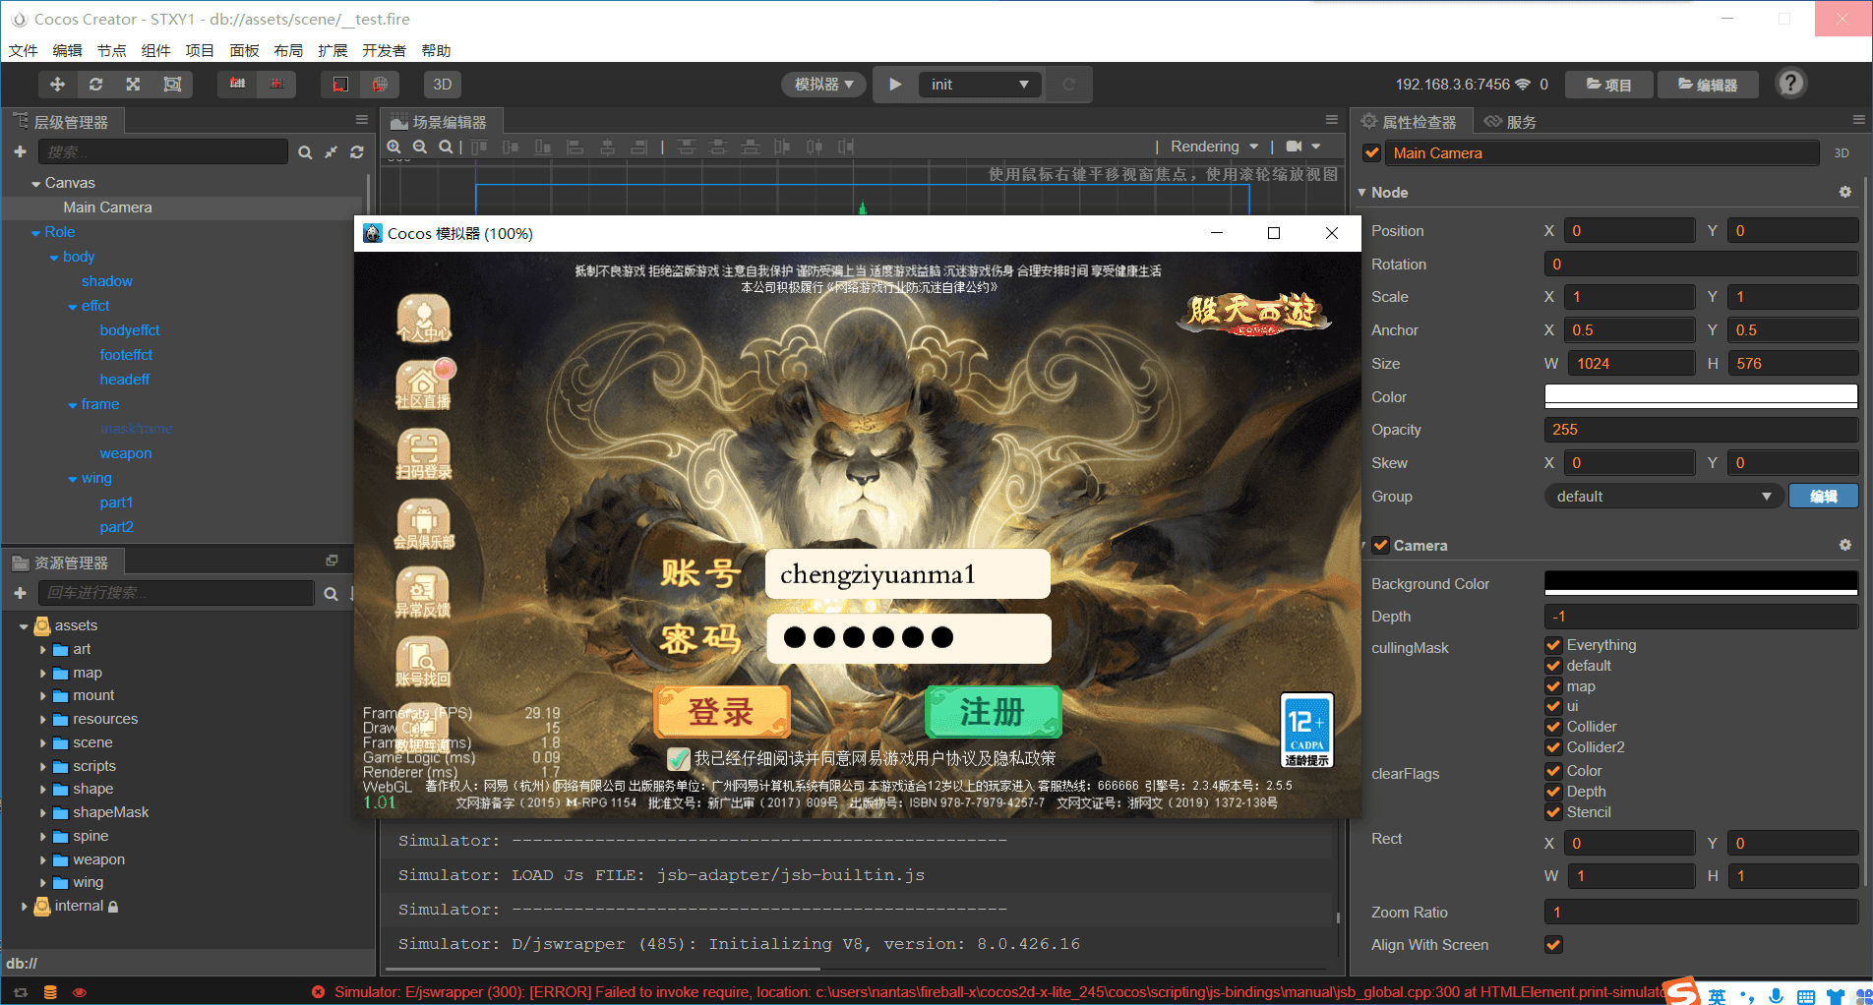Open the inspector panel menu icon
This screenshot has height=1005, width=1873.
(1858, 120)
